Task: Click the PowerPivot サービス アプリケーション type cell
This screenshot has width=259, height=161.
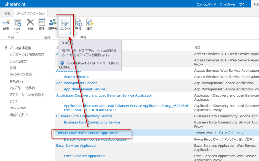Action: (x=219, y=133)
